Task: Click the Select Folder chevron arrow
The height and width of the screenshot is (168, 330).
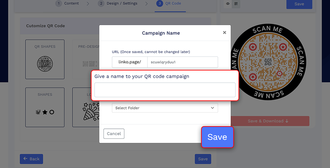Action: tap(212, 108)
